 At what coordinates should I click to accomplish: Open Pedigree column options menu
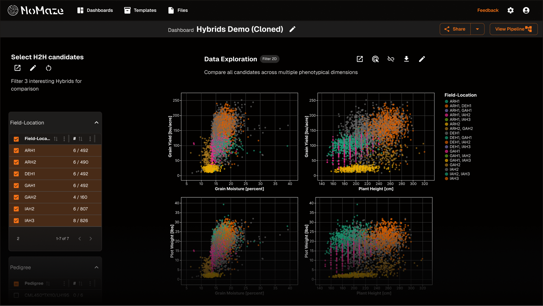click(x=64, y=284)
